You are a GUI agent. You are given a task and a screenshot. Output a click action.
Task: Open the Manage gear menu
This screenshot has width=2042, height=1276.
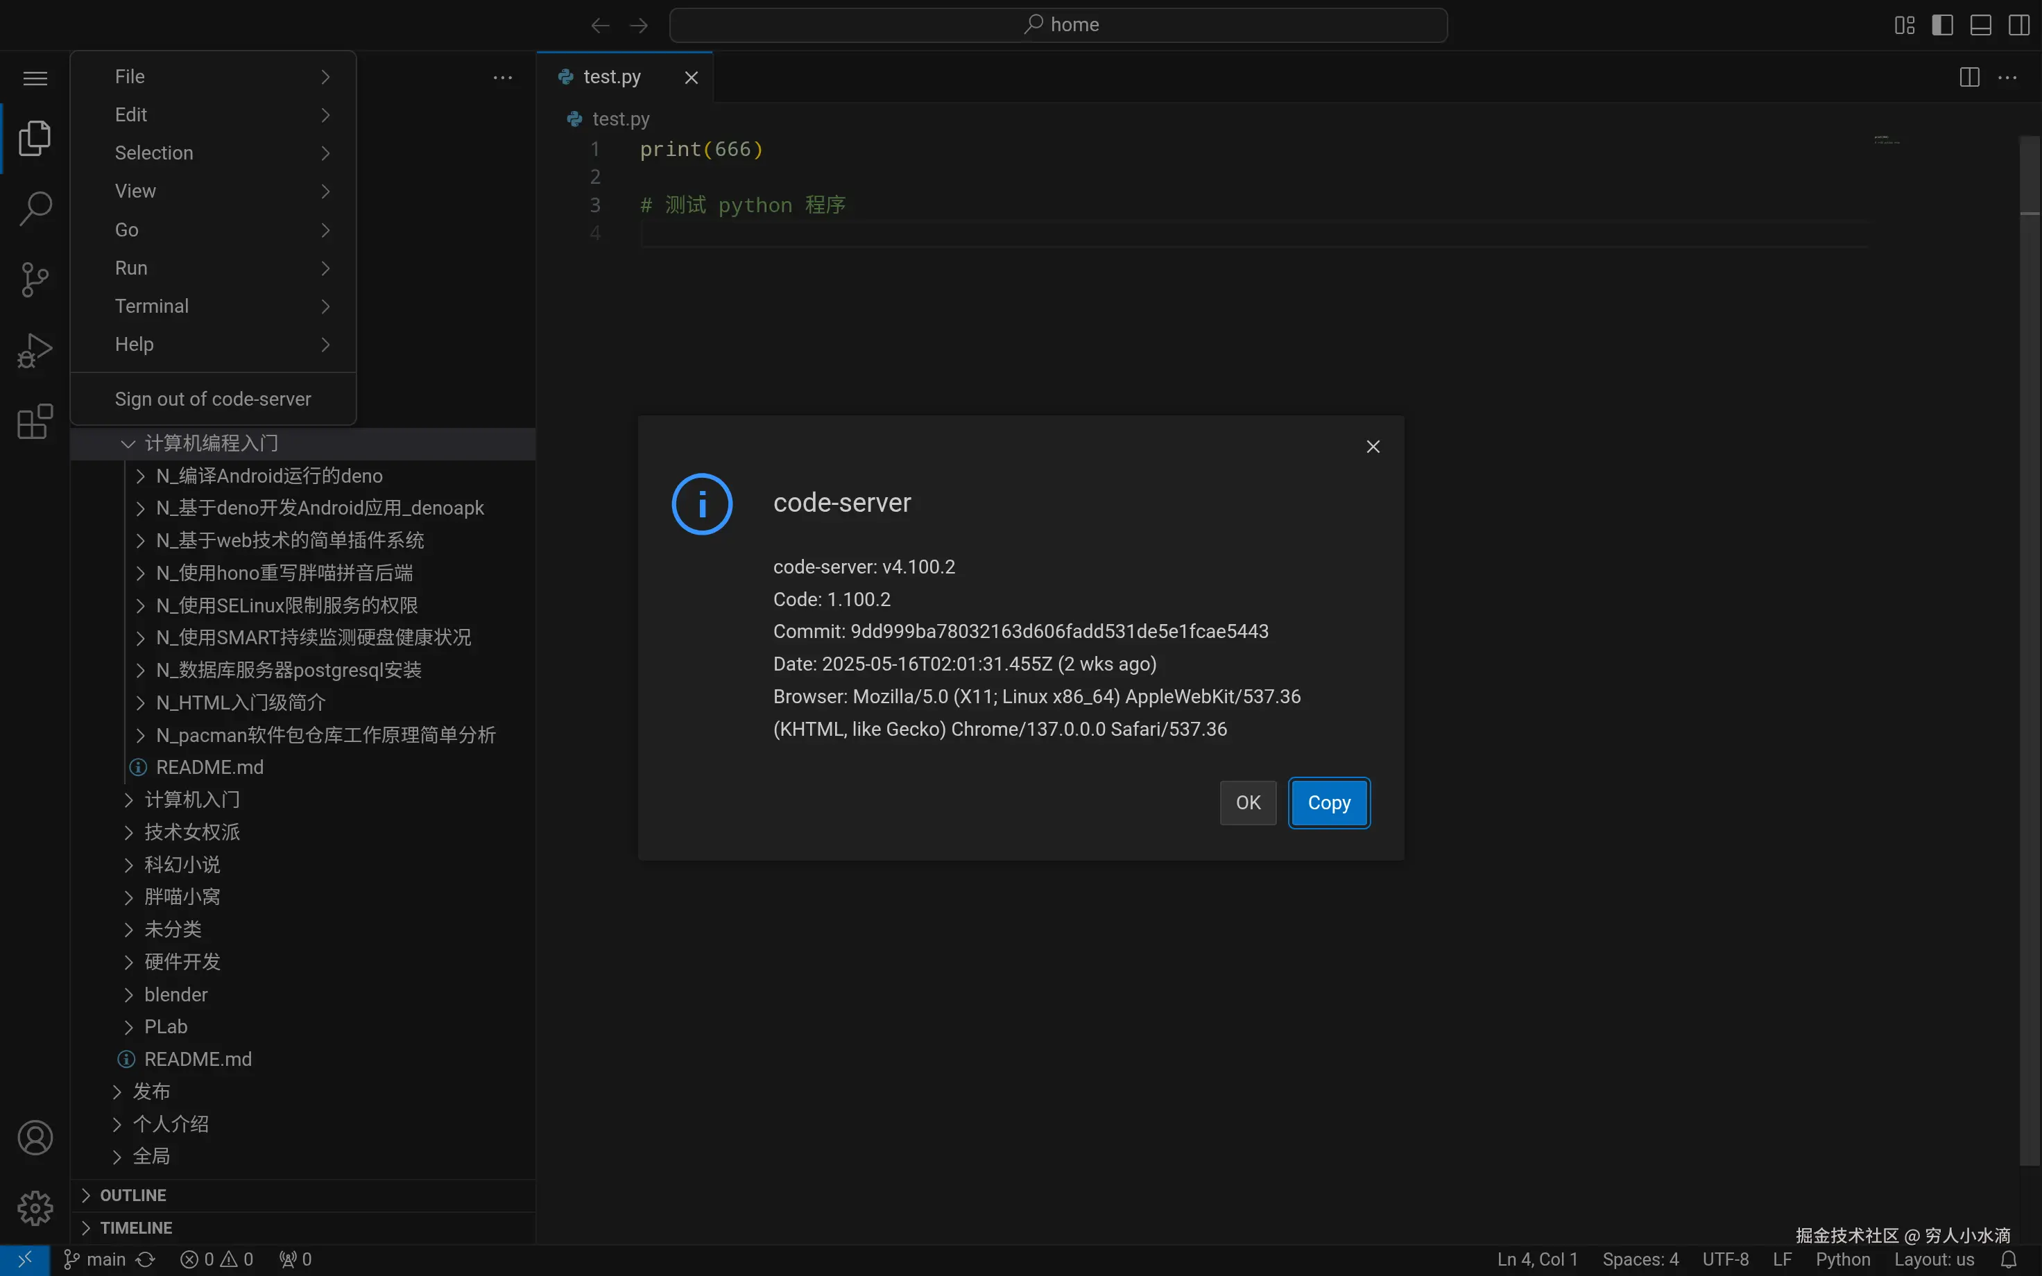tap(35, 1207)
